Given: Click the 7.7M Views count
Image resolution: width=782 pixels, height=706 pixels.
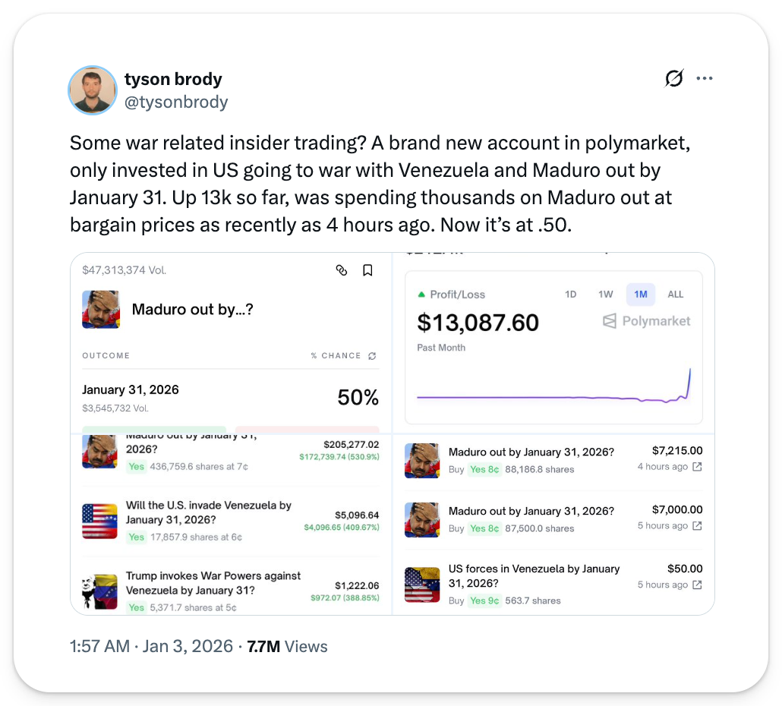Looking at the screenshot, I should [x=287, y=647].
